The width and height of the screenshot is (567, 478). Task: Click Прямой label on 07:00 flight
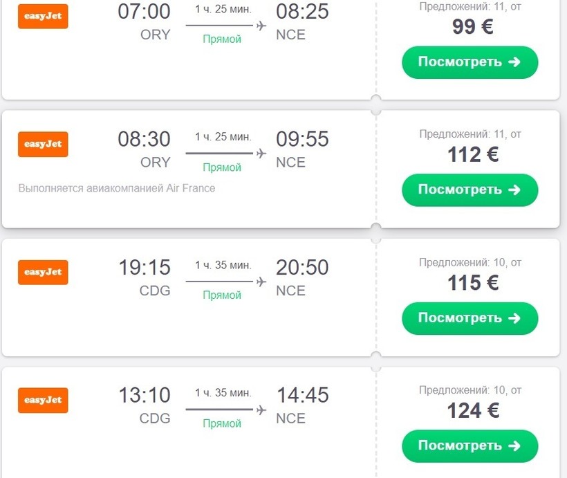222,39
